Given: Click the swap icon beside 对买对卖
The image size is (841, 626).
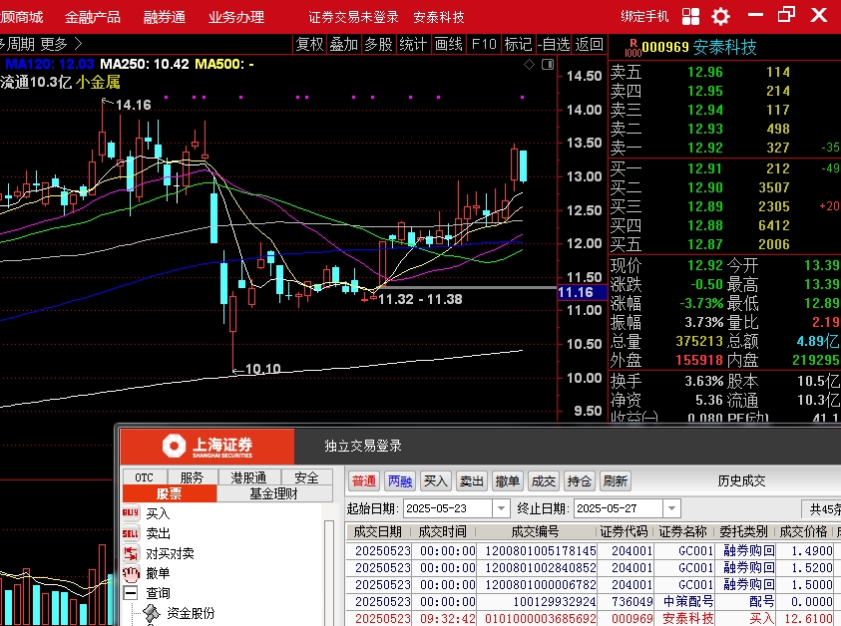Looking at the screenshot, I should pyautogui.click(x=131, y=553).
